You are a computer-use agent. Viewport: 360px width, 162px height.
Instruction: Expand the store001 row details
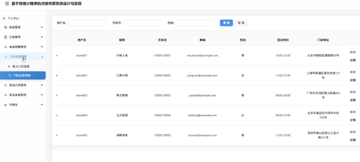pyautogui.click(x=57, y=56)
